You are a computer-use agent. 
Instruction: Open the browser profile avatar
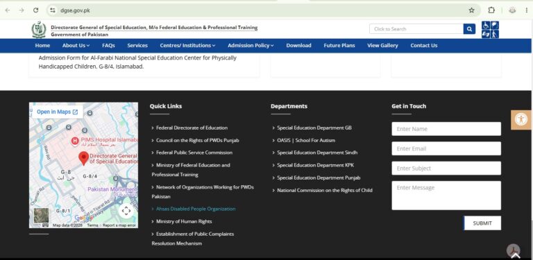[x=512, y=10]
